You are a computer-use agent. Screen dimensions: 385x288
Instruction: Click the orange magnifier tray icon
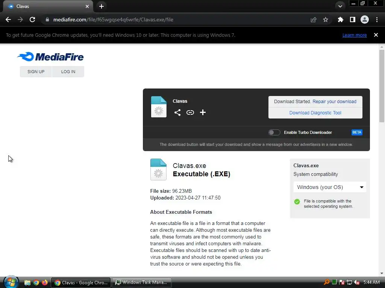point(327,282)
